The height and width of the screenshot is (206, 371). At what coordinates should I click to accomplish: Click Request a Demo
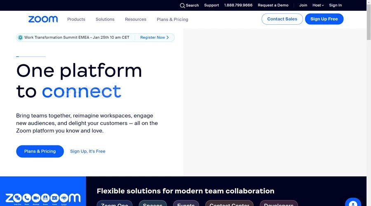click(273, 5)
